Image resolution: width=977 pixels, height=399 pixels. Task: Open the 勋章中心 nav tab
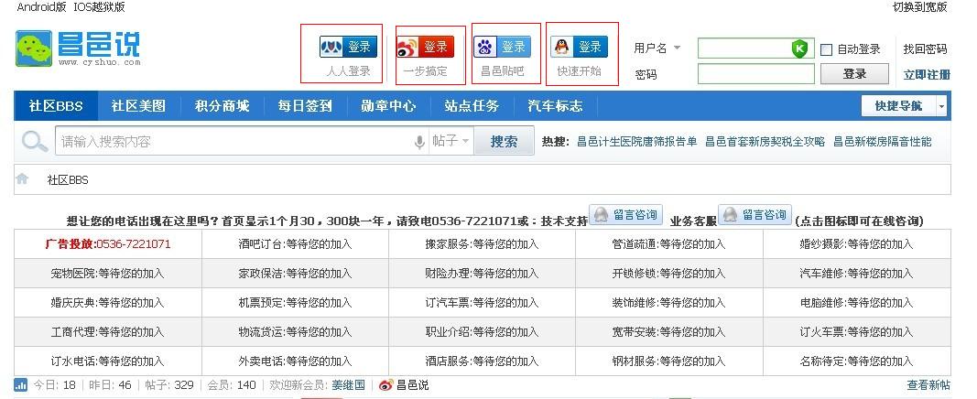click(388, 106)
